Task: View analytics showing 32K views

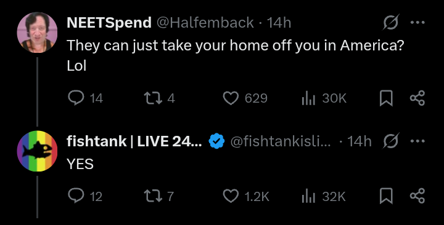Action: tap(324, 196)
